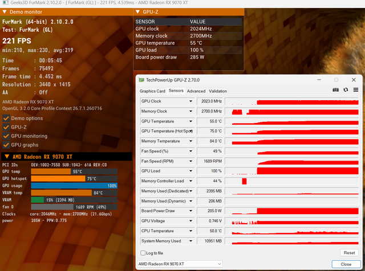Collapse the Demo monitor panel

pos(5,12)
